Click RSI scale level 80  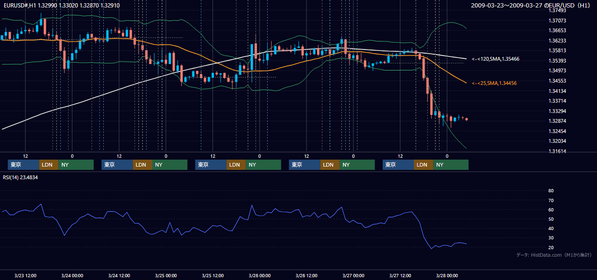coord(551,191)
